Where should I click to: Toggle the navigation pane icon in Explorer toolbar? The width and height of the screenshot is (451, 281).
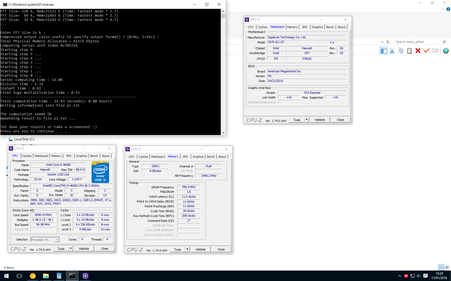(x=384, y=51)
